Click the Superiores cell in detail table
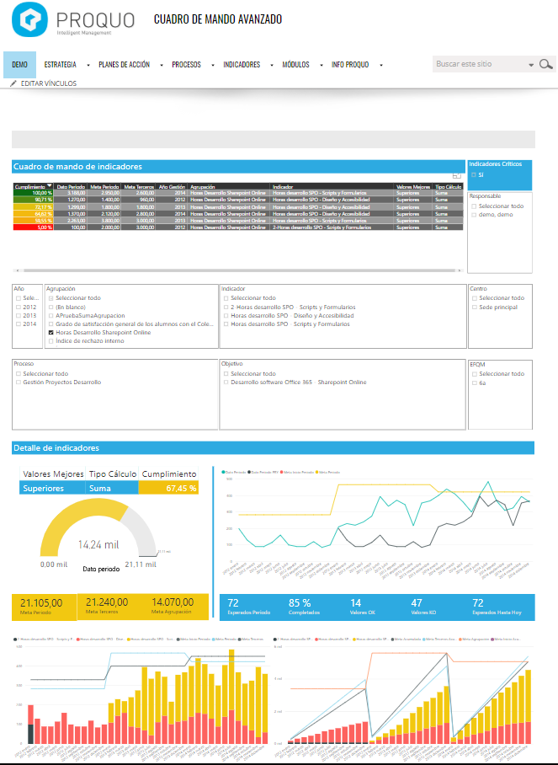The image size is (558, 765). 53,488
